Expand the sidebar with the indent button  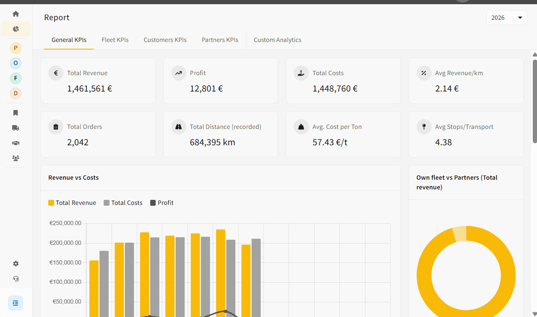(16, 303)
